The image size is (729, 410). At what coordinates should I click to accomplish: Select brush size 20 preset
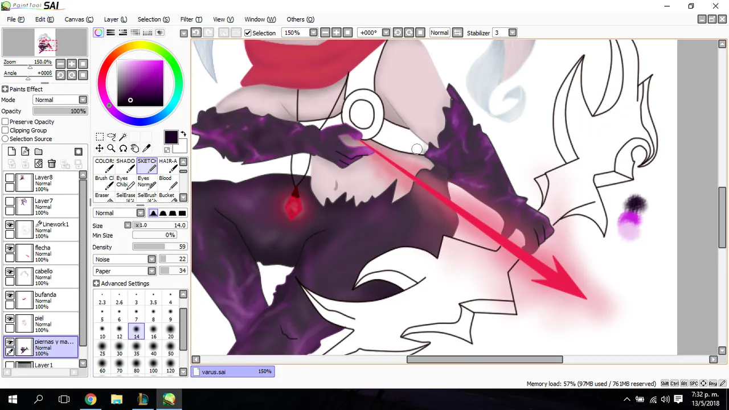tap(170, 331)
